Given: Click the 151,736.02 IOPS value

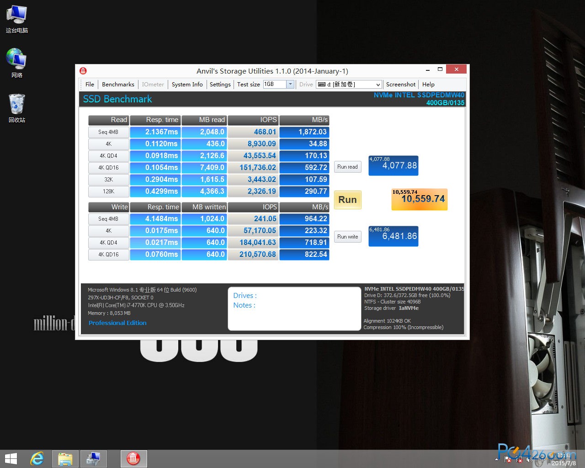Looking at the screenshot, I should click(x=253, y=168).
